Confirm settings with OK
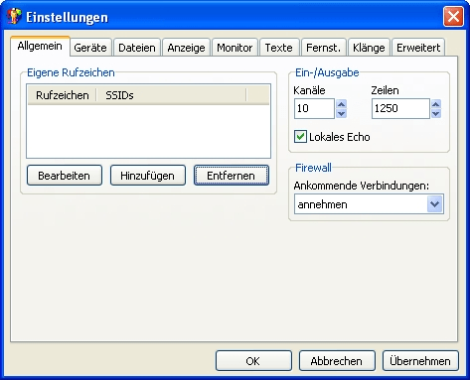470x380 pixels. (x=253, y=361)
